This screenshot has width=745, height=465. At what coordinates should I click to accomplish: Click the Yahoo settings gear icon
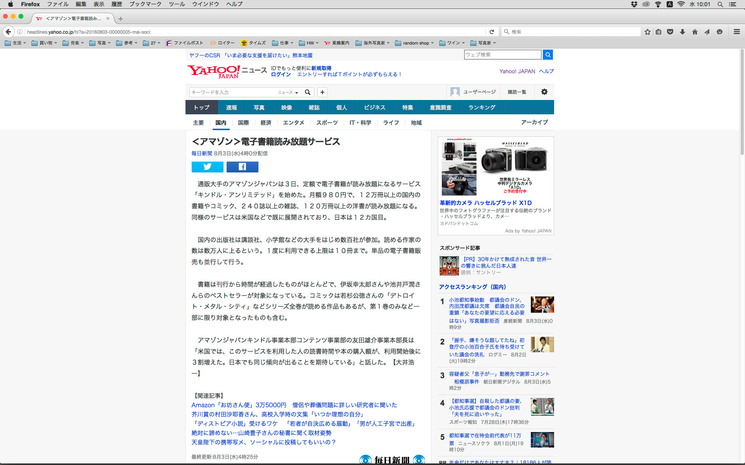coord(544,92)
